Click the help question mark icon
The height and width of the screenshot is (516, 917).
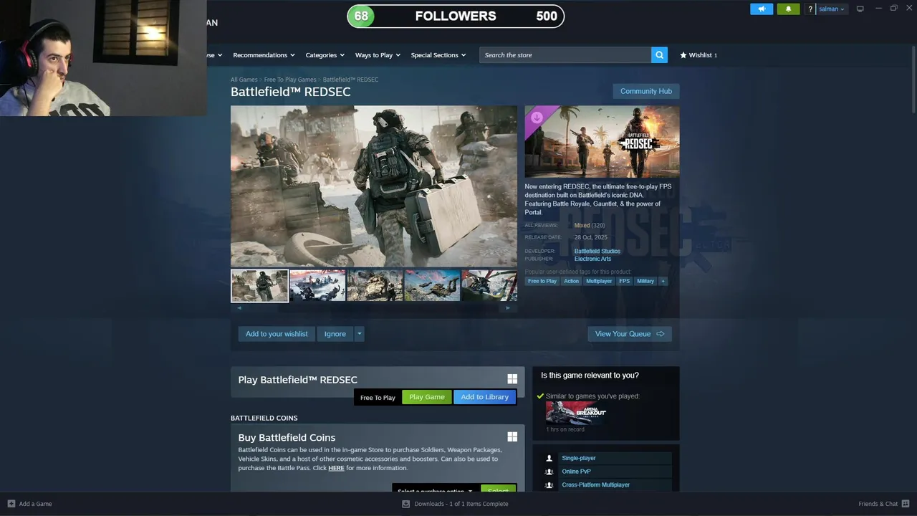[x=810, y=9]
